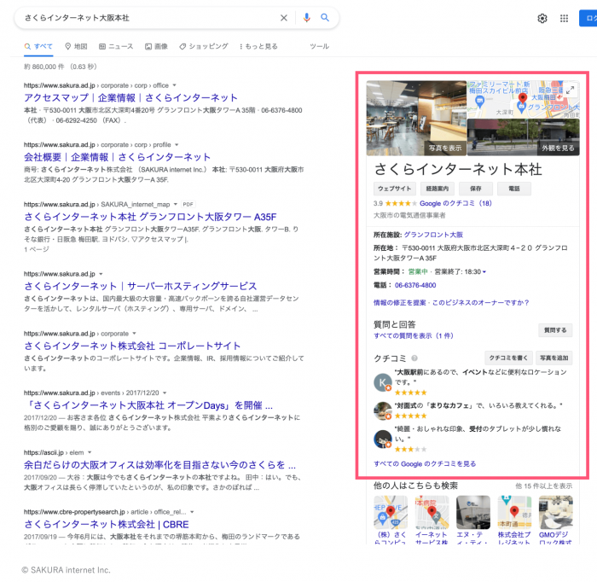Click the 写真を追加 button
597x582 pixels.
click(554, 358)
